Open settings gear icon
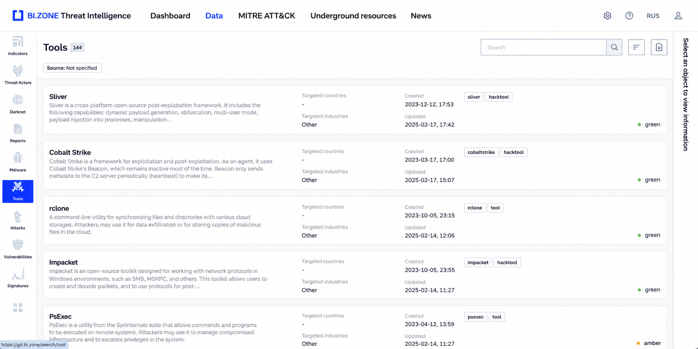Screen dimensions: 698x349 click(608, 16)
